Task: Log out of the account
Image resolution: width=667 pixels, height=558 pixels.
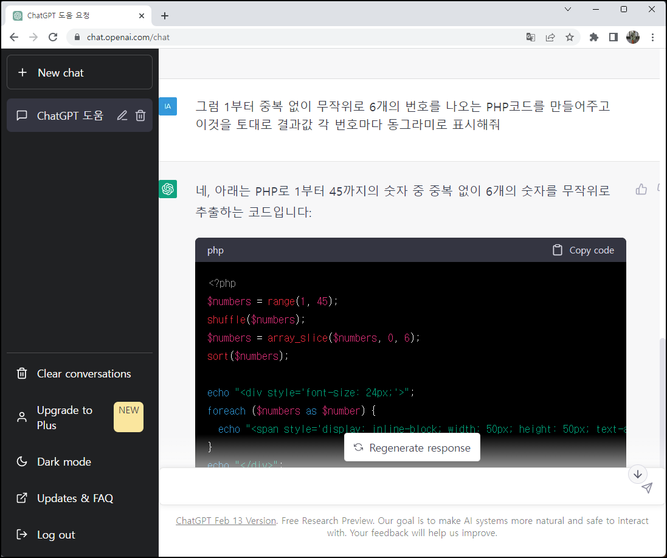Action: [x=80, y=535]
